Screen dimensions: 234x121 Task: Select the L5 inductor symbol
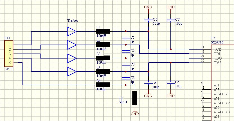pyautogui.click(x=103, y=85)
